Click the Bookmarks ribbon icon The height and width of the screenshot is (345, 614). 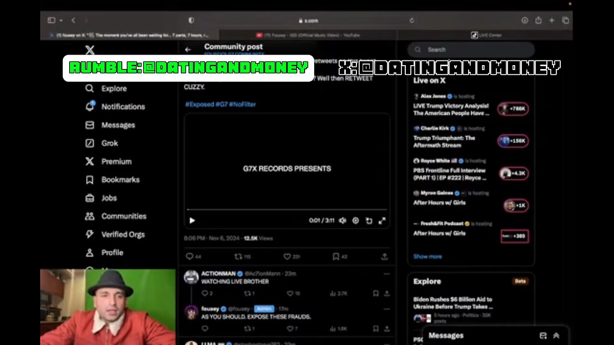pyautogui.click(x=90, y=180)
